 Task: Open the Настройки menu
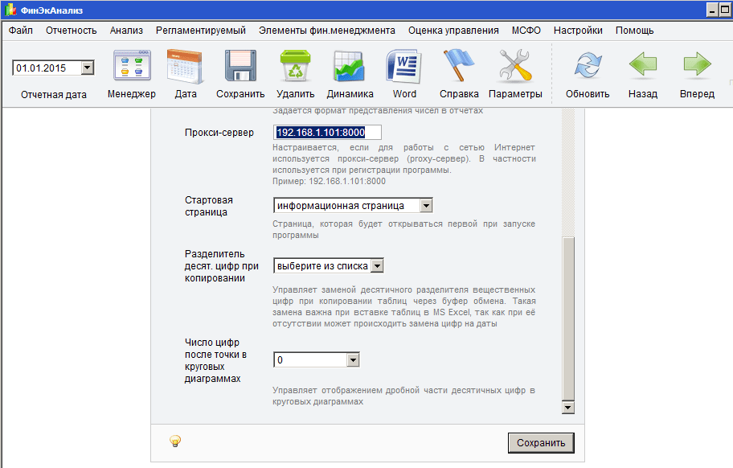(x=578, y=31)
